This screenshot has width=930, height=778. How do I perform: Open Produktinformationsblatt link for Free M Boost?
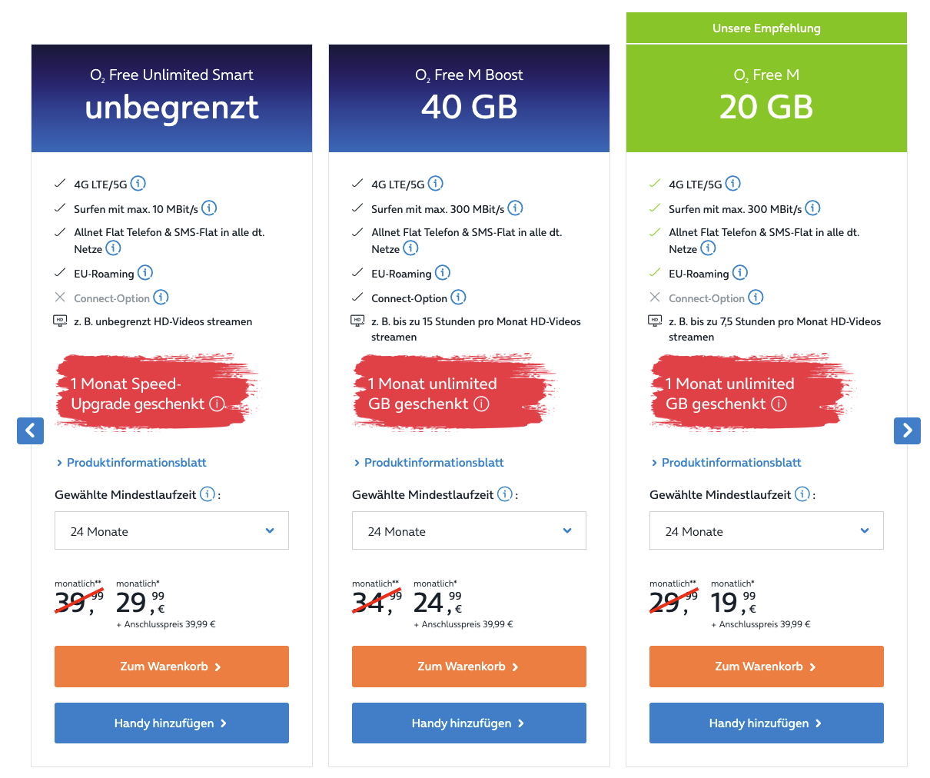pyautogui.click(x=433, y=463)
